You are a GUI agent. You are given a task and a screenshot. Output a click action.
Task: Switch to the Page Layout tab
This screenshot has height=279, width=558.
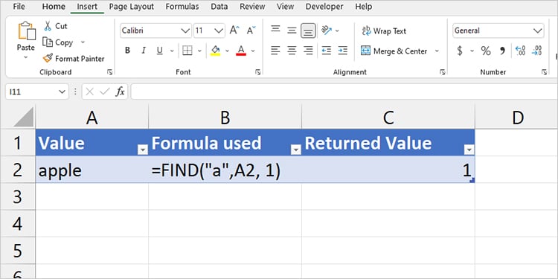(131, 7)
